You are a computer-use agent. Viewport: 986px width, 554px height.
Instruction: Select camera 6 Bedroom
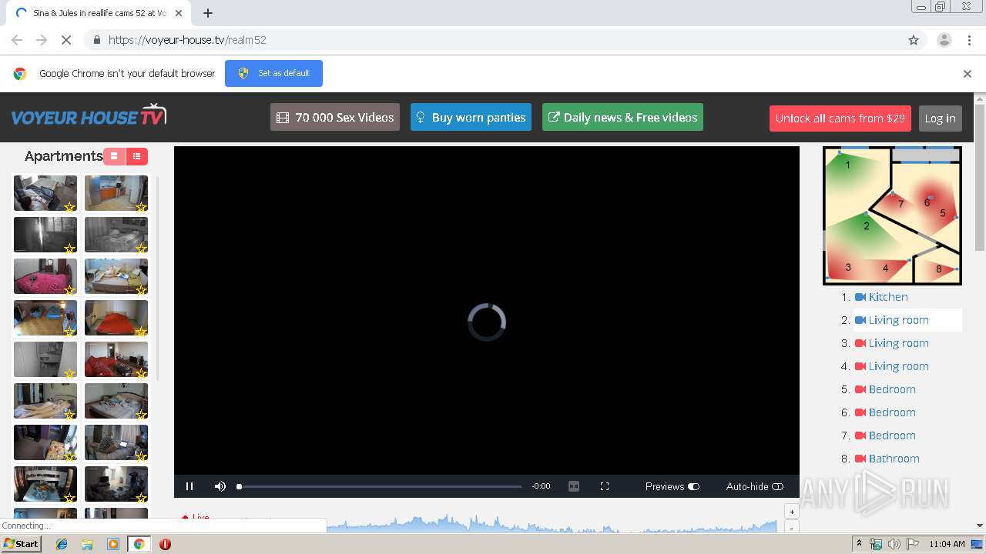[892, 412]
